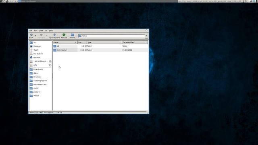This screenshot has height=145, width=258.
Task: Select the ab home shortcut in sidebar
Action: click(40, 43)
